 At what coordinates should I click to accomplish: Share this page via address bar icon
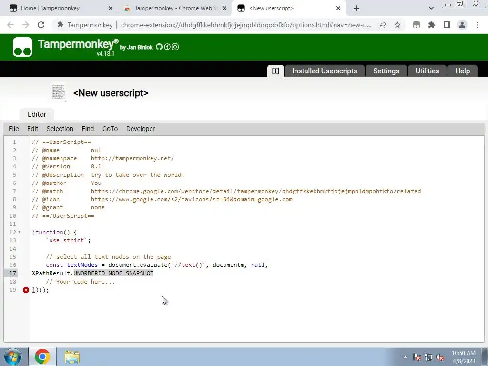coord(382,25)
